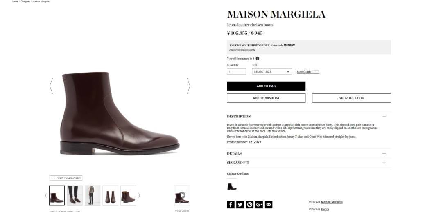Open the Size Guide link
The height and width of the screenshot is (212, 434).
point(304,72)
